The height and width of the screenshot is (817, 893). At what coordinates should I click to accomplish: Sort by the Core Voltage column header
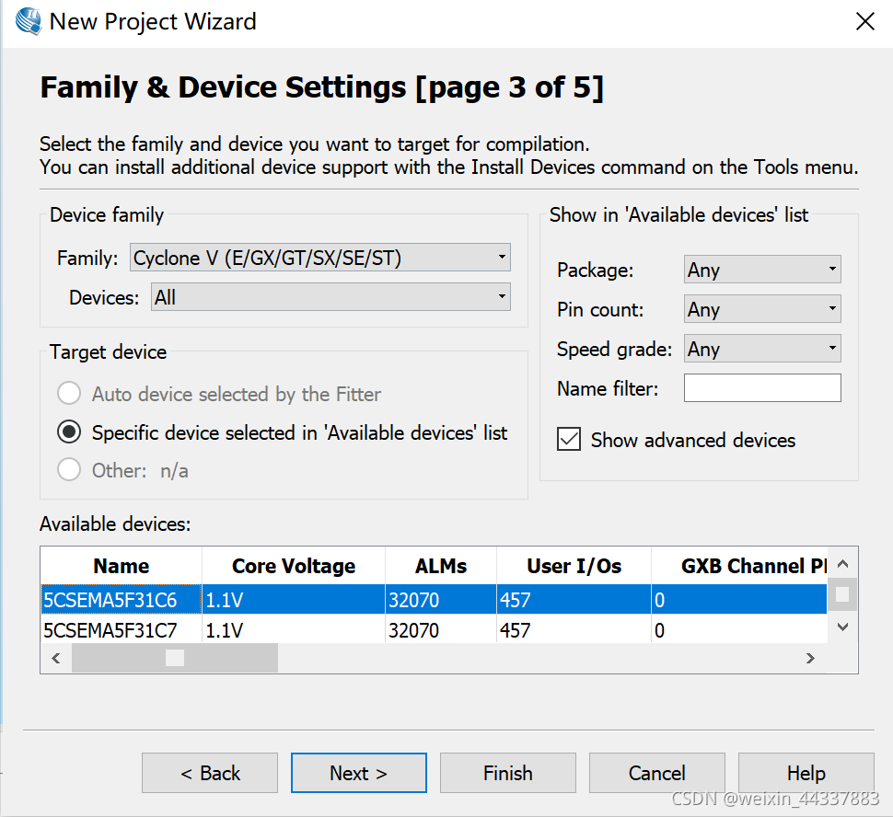294,566
